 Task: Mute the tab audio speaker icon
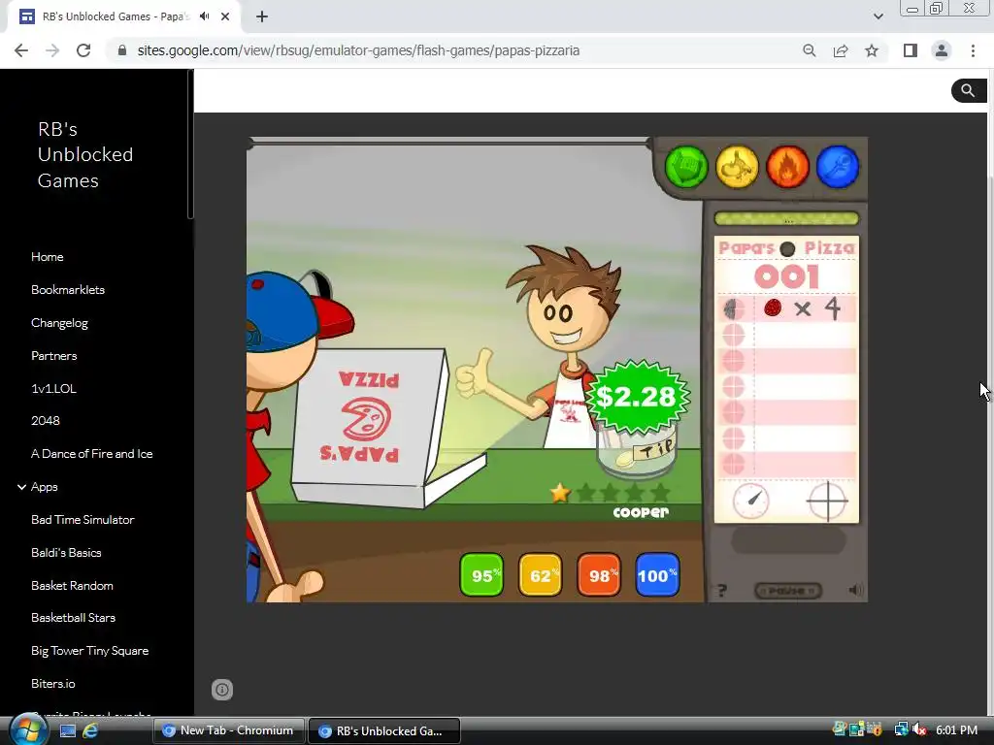coord(204,16)
